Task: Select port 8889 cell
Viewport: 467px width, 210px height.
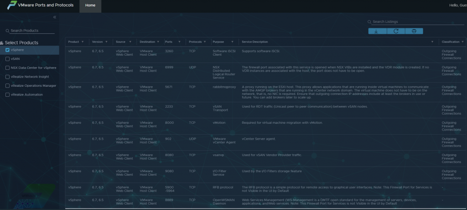Action: tap(169, 200)
